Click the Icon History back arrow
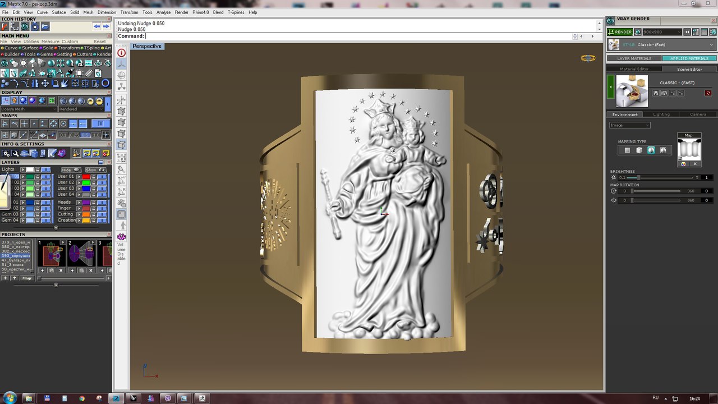Screen dimensions: 718x404 coord(96,26)
